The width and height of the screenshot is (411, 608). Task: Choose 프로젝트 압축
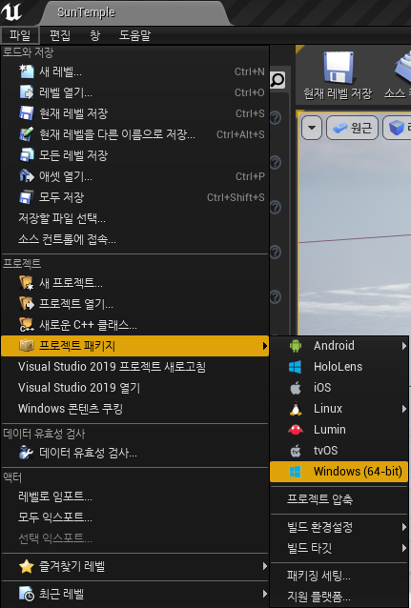click(339, 498)
